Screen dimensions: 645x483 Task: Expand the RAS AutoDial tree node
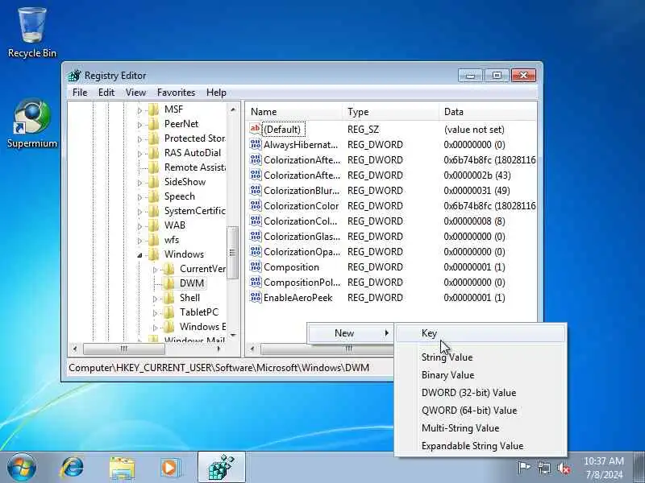tap(139, 154)
